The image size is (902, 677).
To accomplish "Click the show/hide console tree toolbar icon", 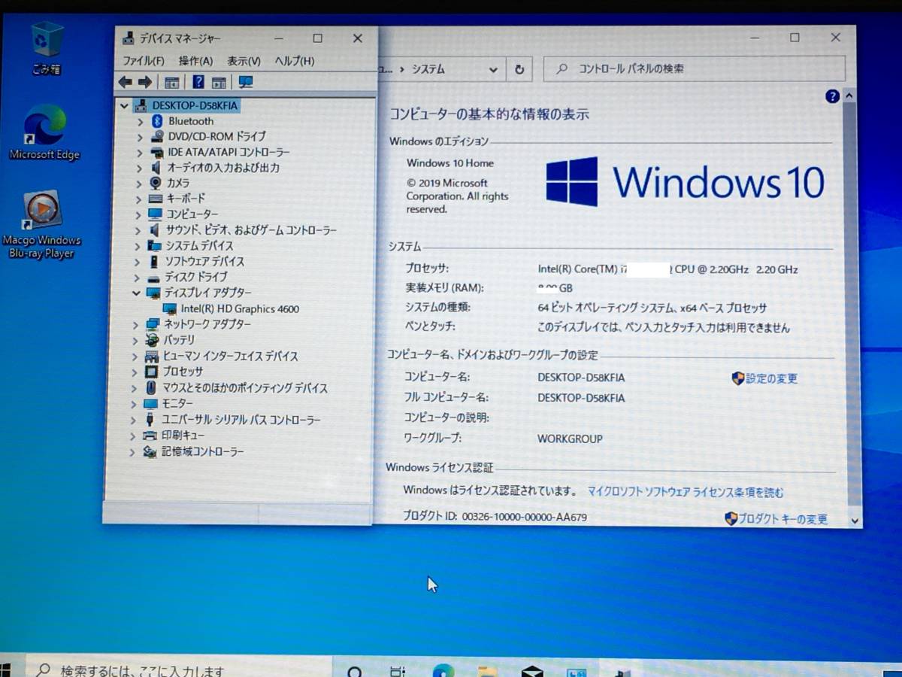I will pyautogui.click(x=172, y=83).
